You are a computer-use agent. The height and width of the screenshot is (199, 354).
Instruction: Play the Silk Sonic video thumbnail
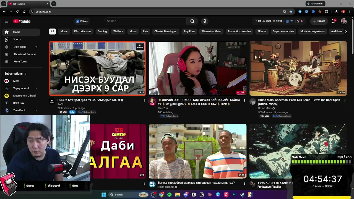[298, 69]
